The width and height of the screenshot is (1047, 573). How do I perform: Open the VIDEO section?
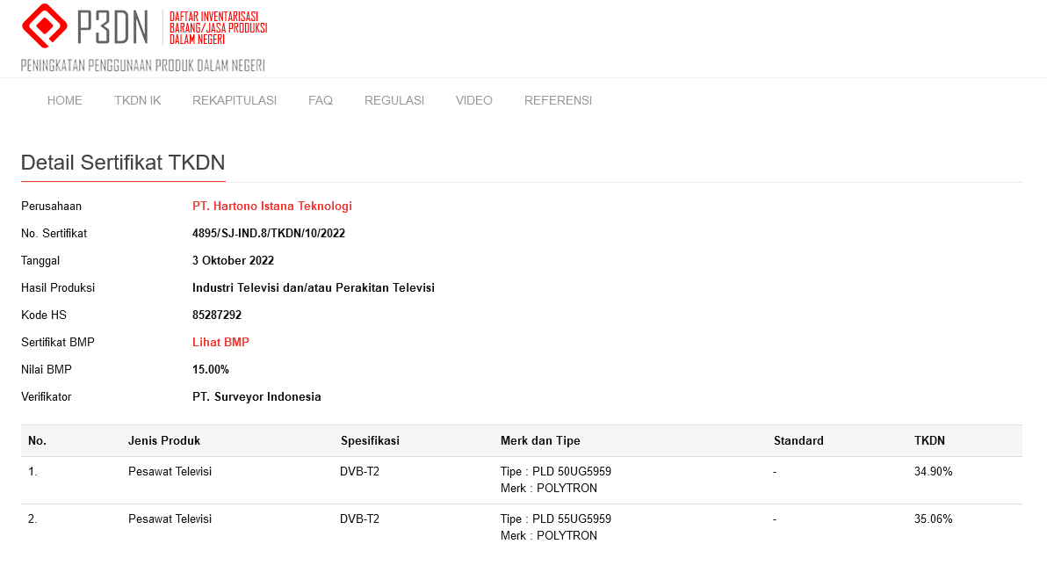pyautogui.click(x=474, y=100)
